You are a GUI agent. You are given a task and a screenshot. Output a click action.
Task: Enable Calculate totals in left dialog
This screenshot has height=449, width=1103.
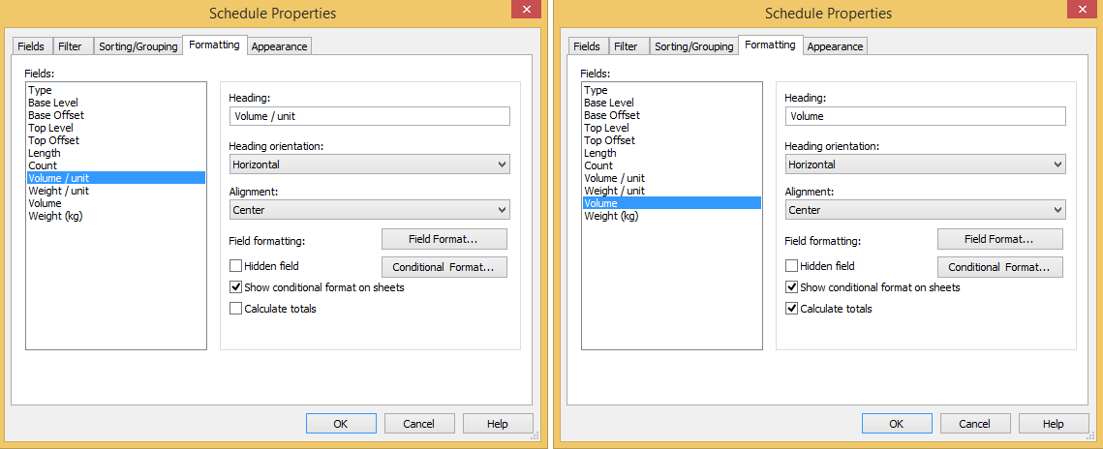(236, 309)
